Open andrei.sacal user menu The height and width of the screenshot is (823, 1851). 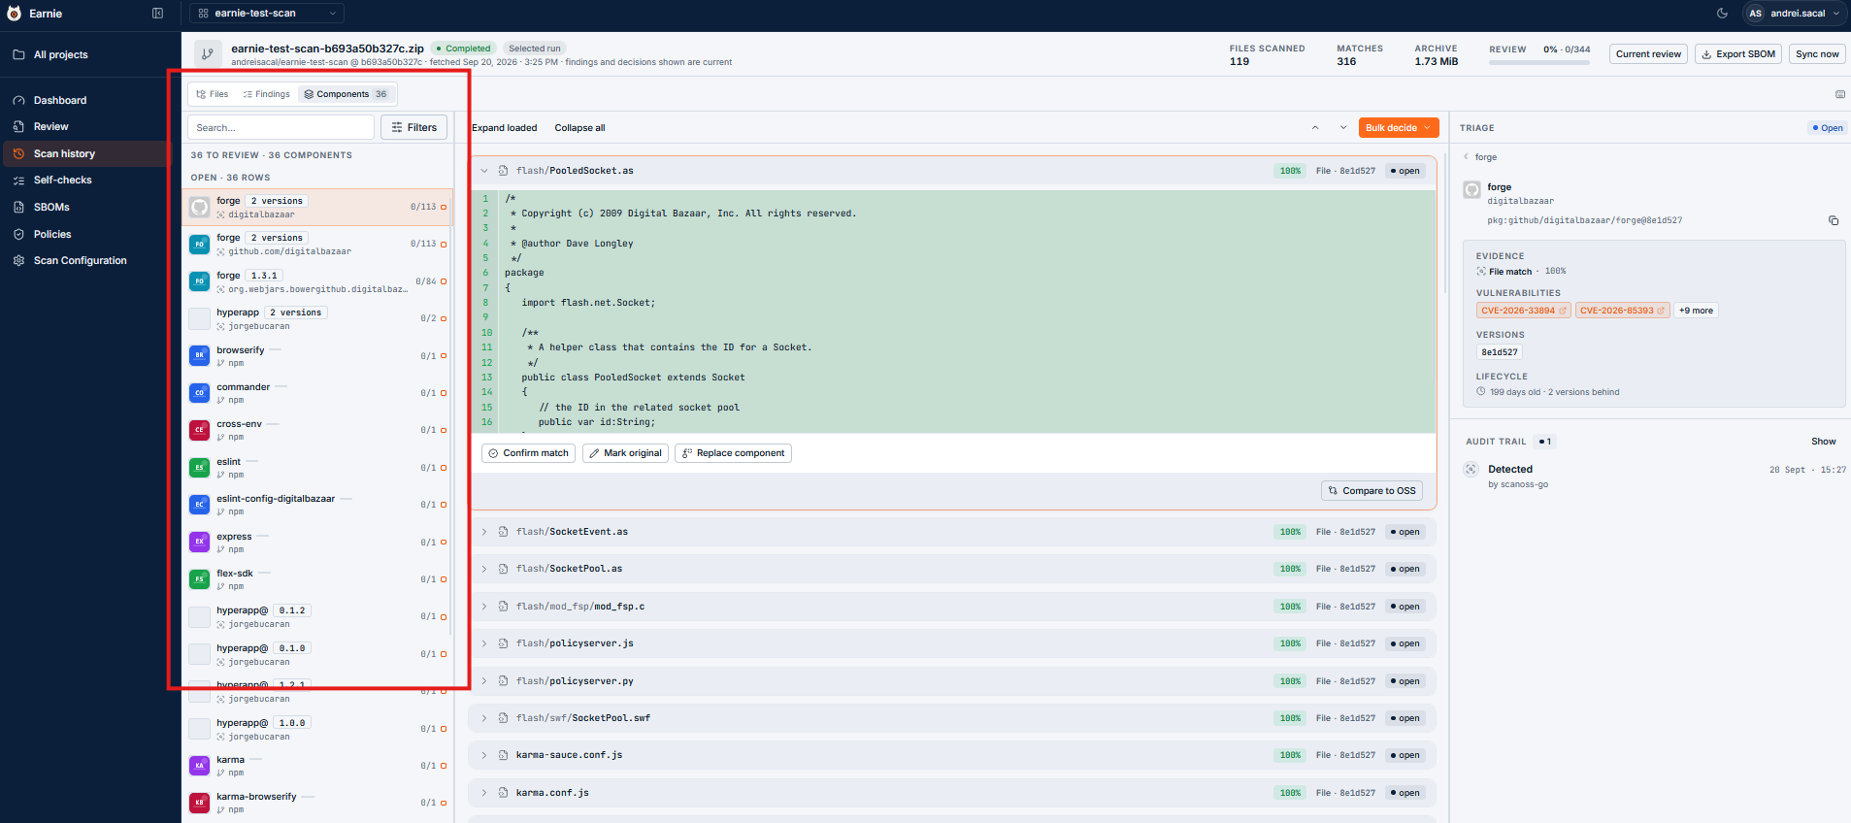click(1794, 14)
